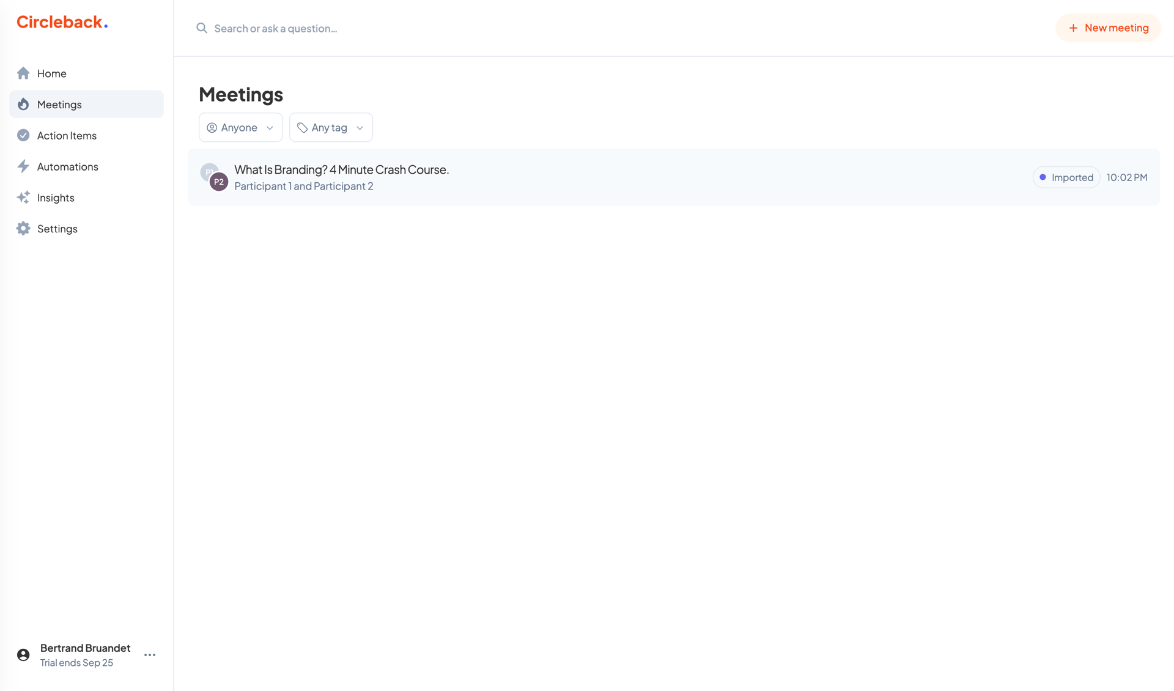Click Bertrand Bruandet's account avatar icon
This screenshot has width=1174, height=691.
pos(23,654)
